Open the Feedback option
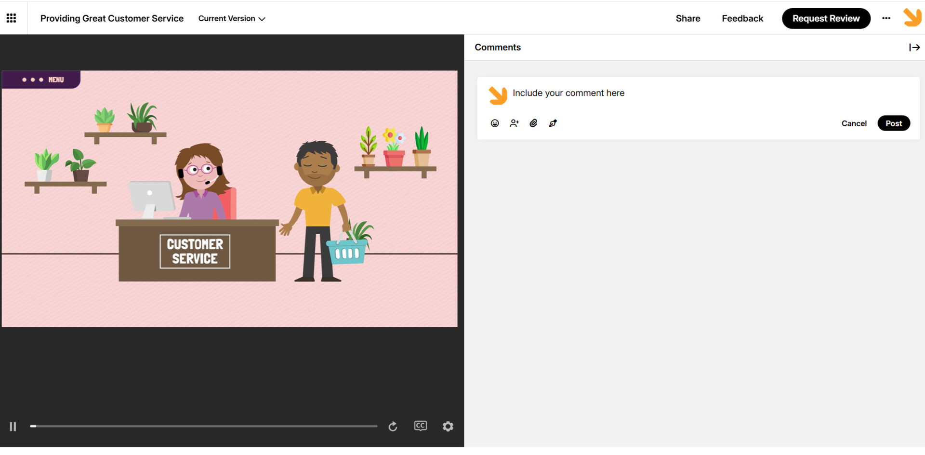 (x=742, y=18)
